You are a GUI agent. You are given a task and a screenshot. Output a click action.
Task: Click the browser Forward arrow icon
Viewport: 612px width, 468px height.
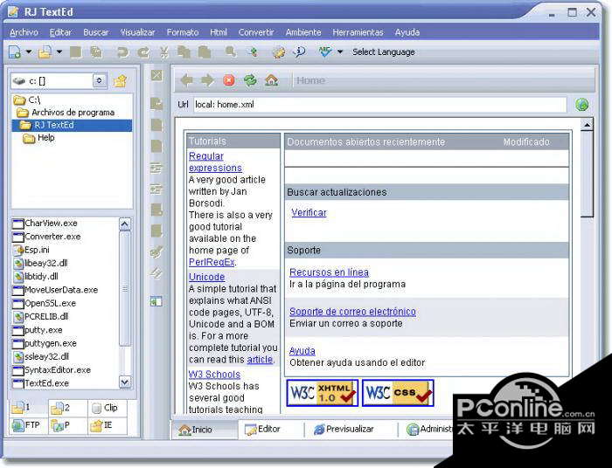click(x=207, y=80)
